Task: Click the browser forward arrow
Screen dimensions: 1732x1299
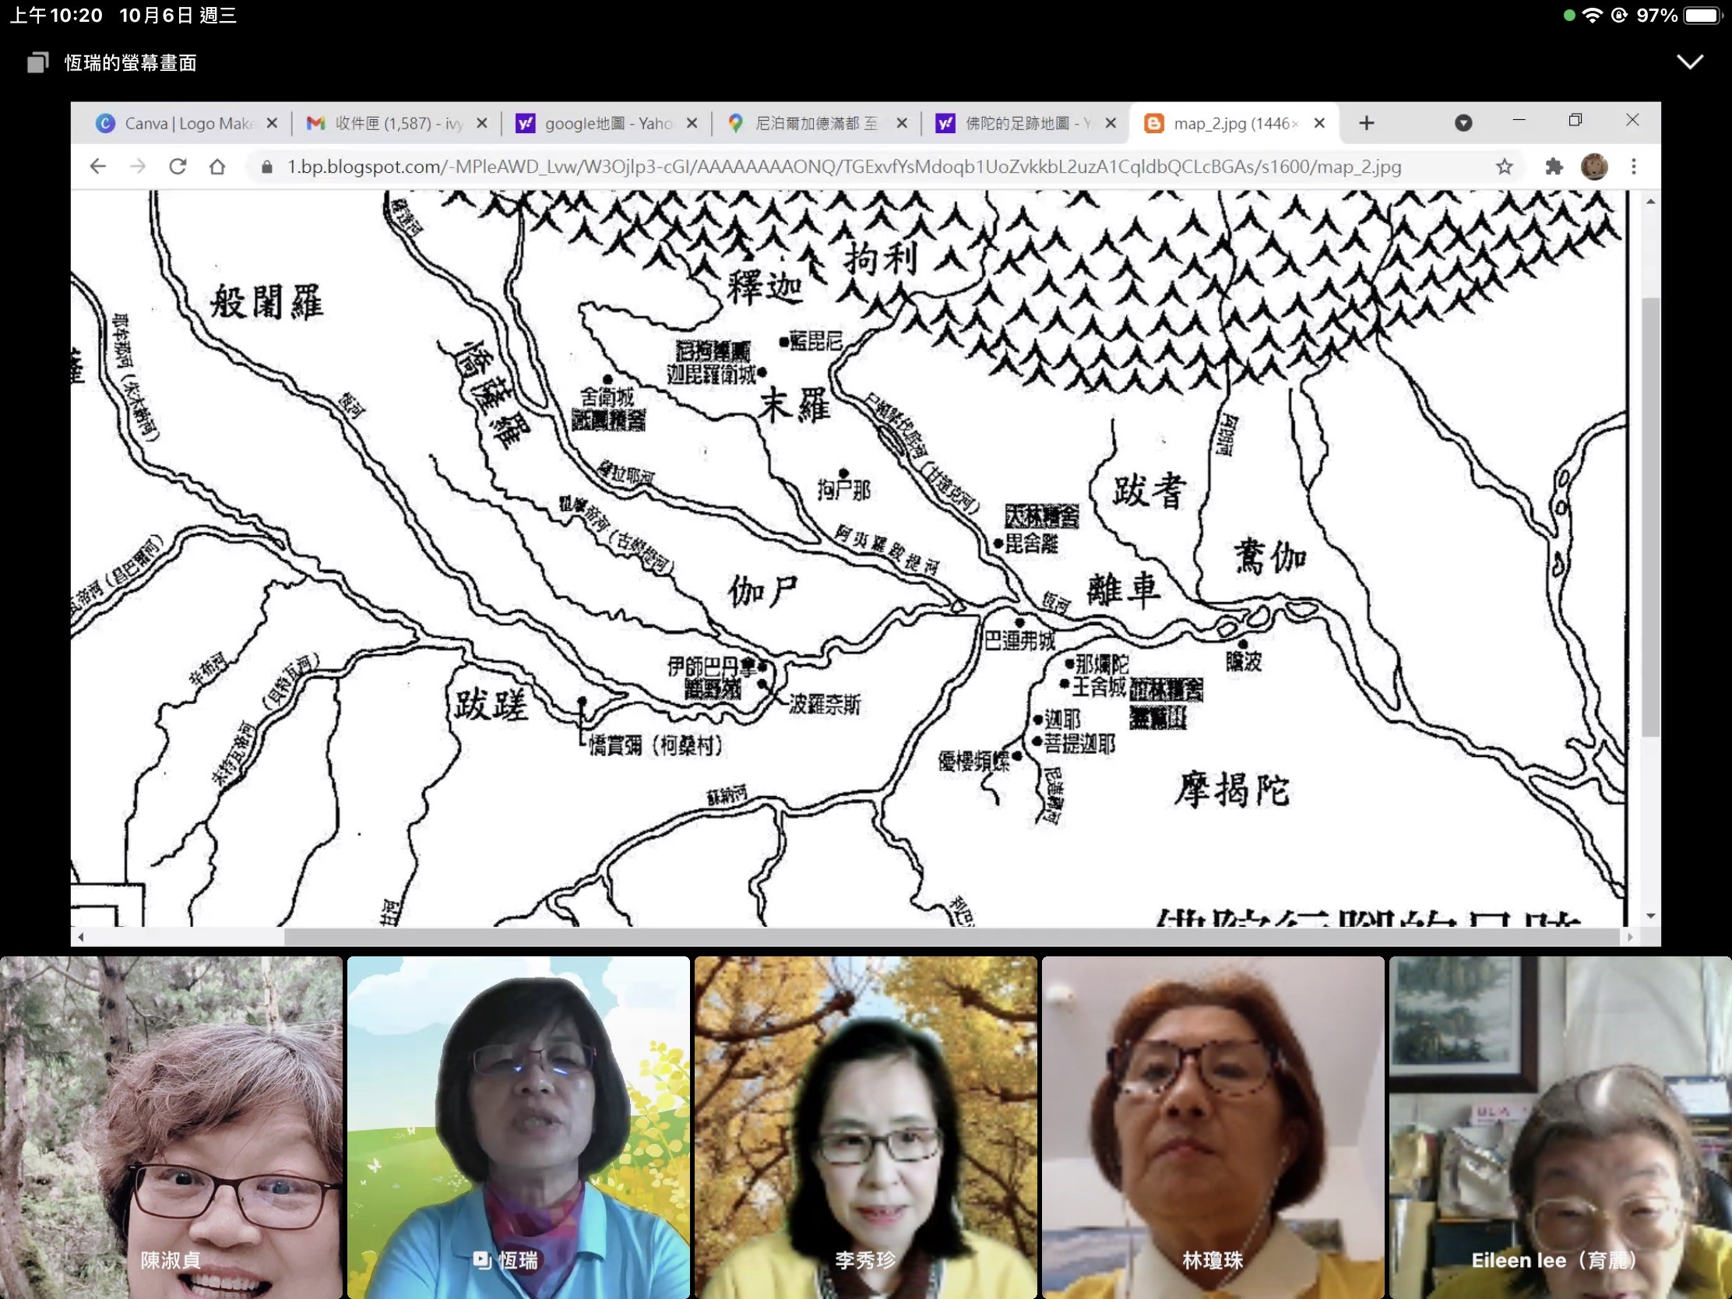Action: (138, 166)
